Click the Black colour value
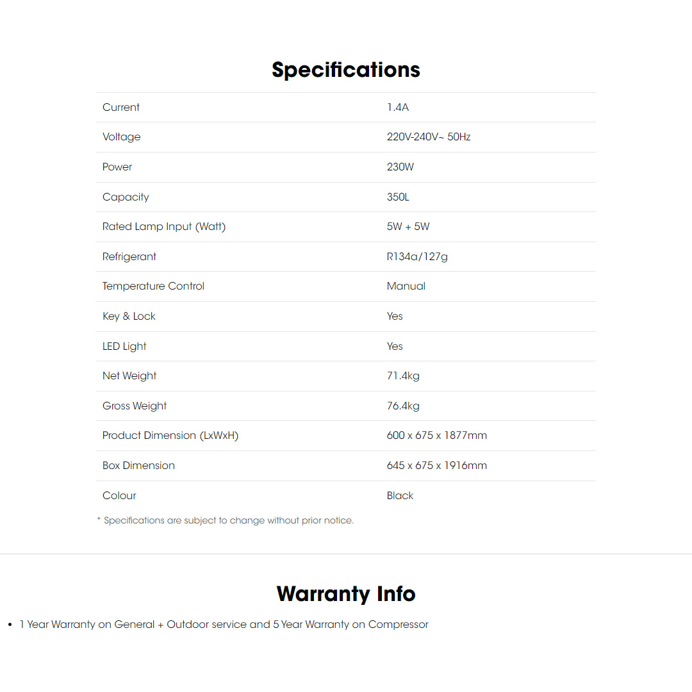Viewport: 692px width, 692px height. (x=400, y=496)
